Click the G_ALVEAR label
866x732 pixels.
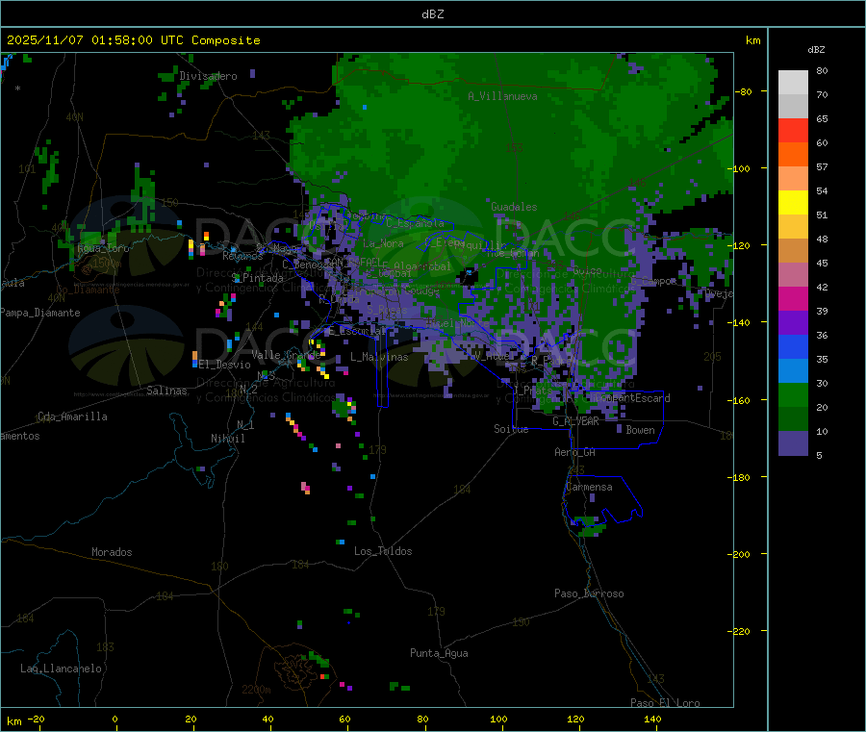click(x=575, y=421)
